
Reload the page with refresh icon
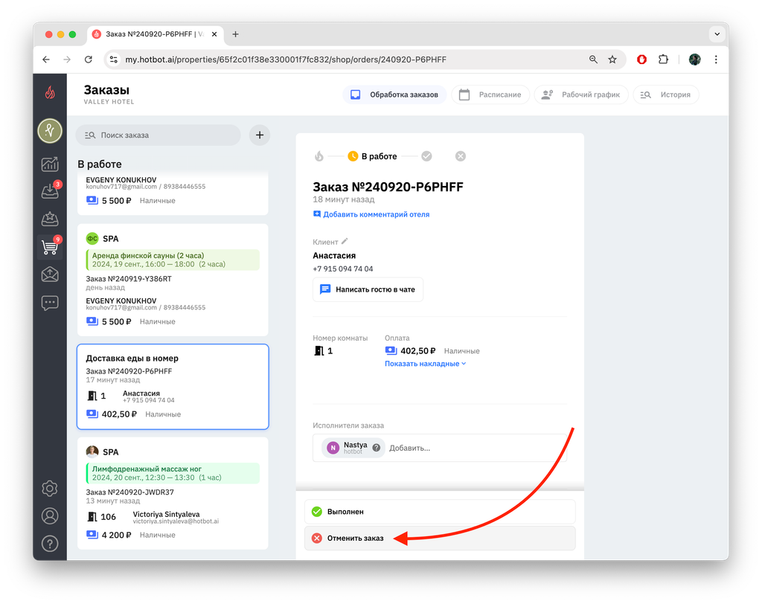tap(88, 60)
